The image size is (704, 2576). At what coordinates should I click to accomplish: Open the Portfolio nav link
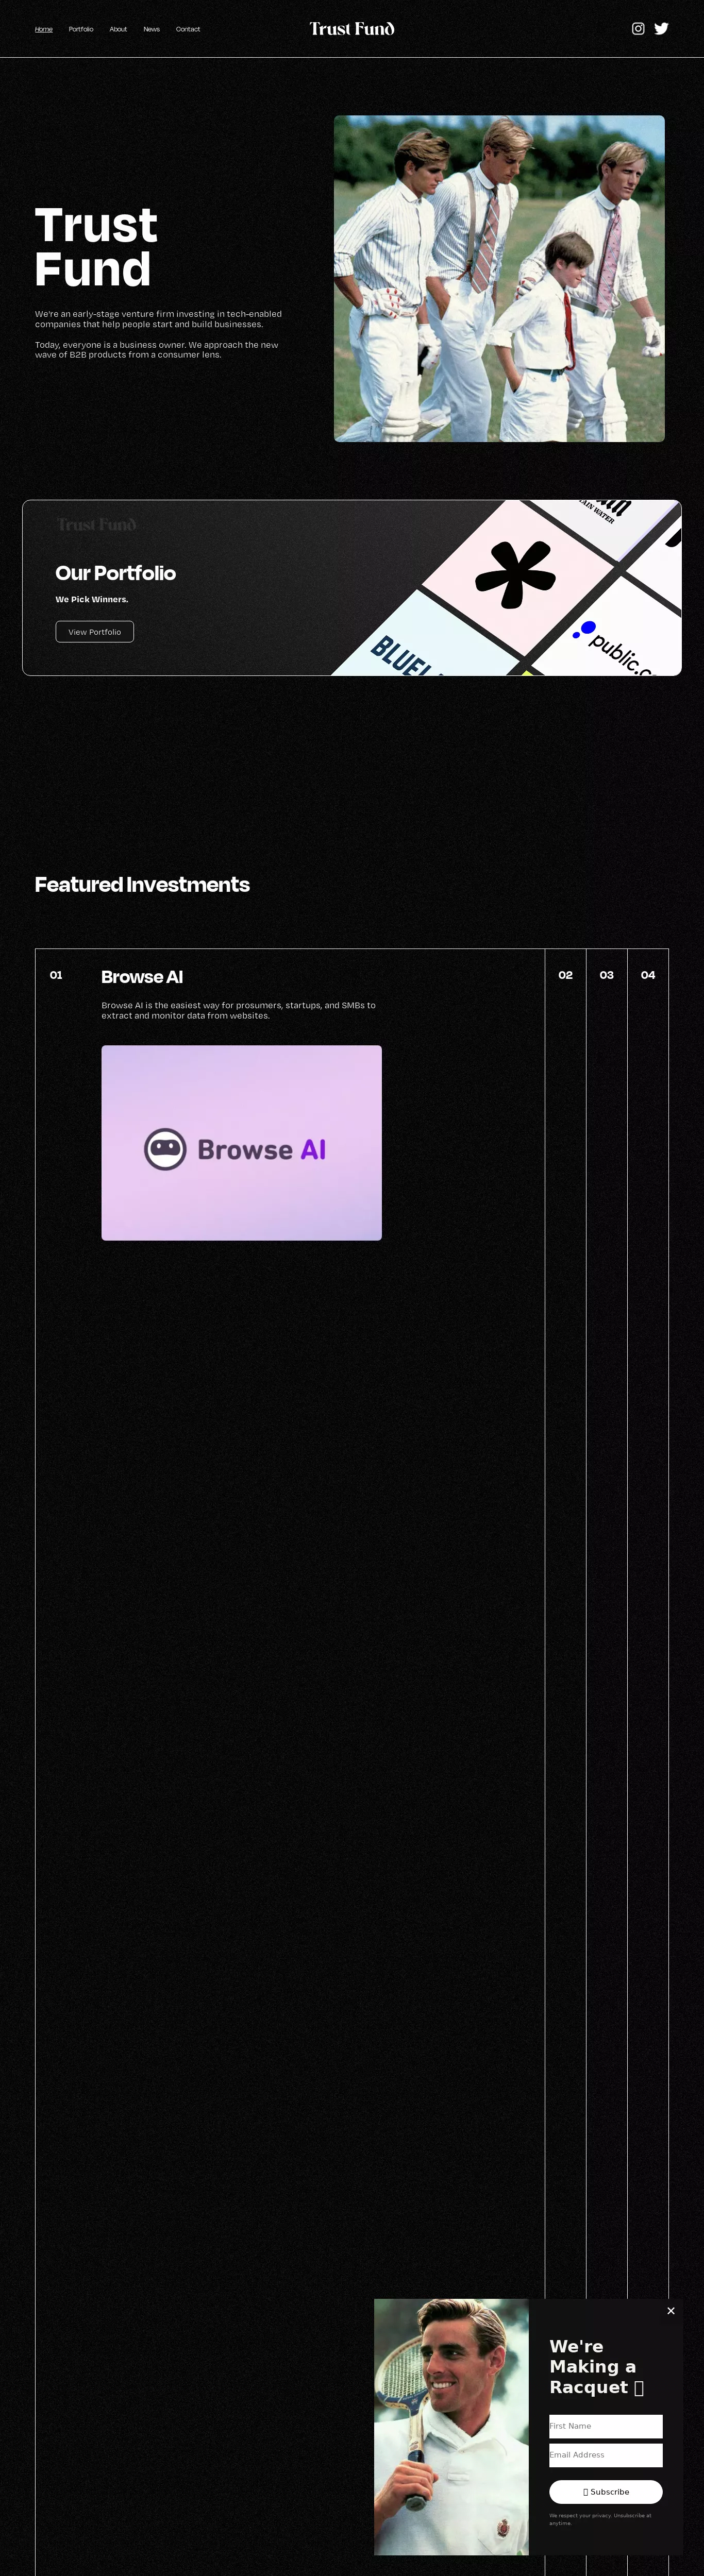[x=81, y=29]
